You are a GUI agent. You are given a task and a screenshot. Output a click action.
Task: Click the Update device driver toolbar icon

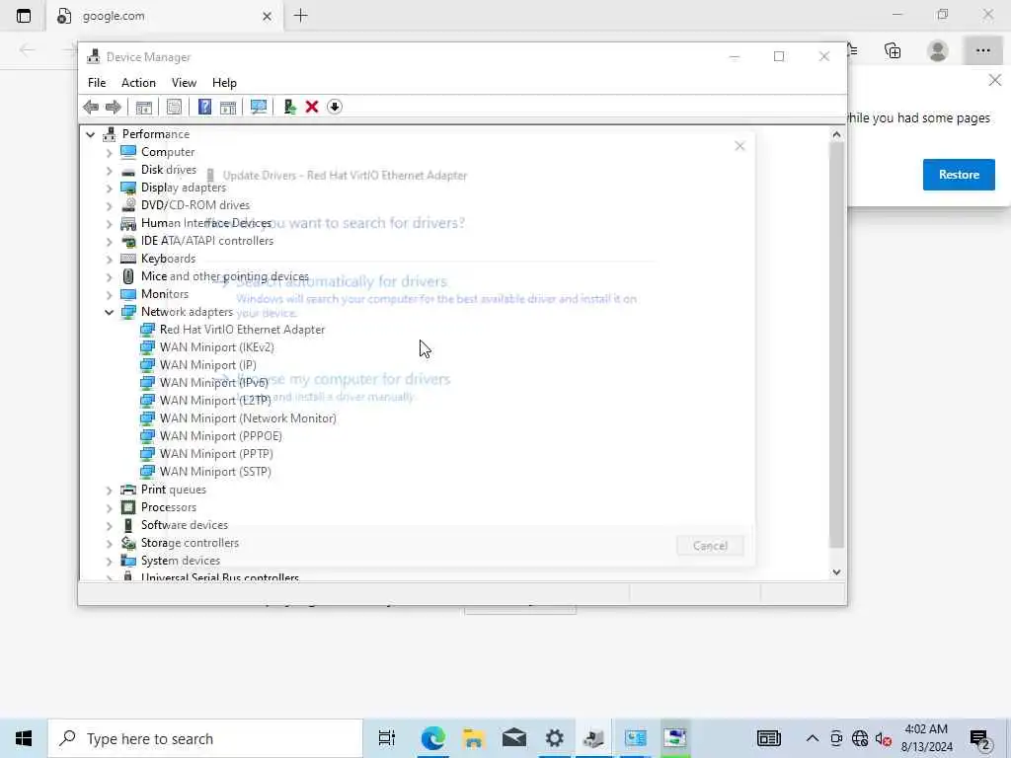pyautogui.click(x=289, y=107)
